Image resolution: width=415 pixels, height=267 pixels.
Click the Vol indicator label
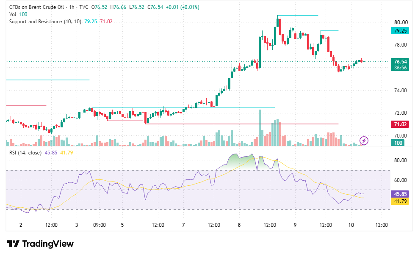click(x=13, y=14)
